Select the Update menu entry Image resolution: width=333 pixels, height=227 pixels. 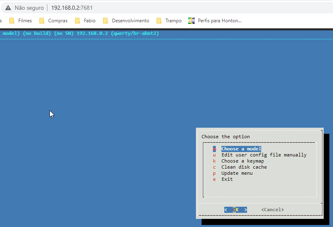237,173
